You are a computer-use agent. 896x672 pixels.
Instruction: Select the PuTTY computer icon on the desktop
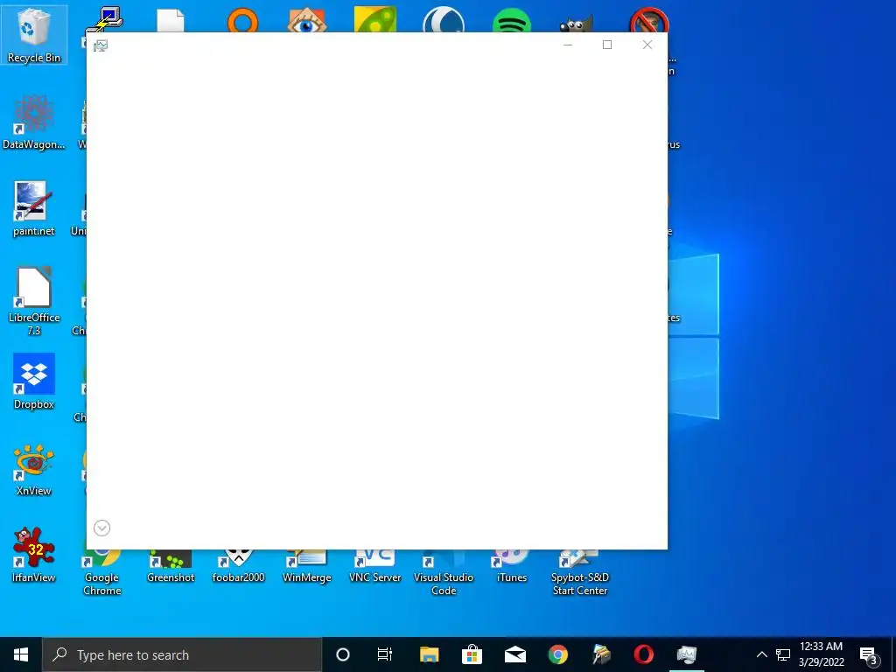click(105, 19)
